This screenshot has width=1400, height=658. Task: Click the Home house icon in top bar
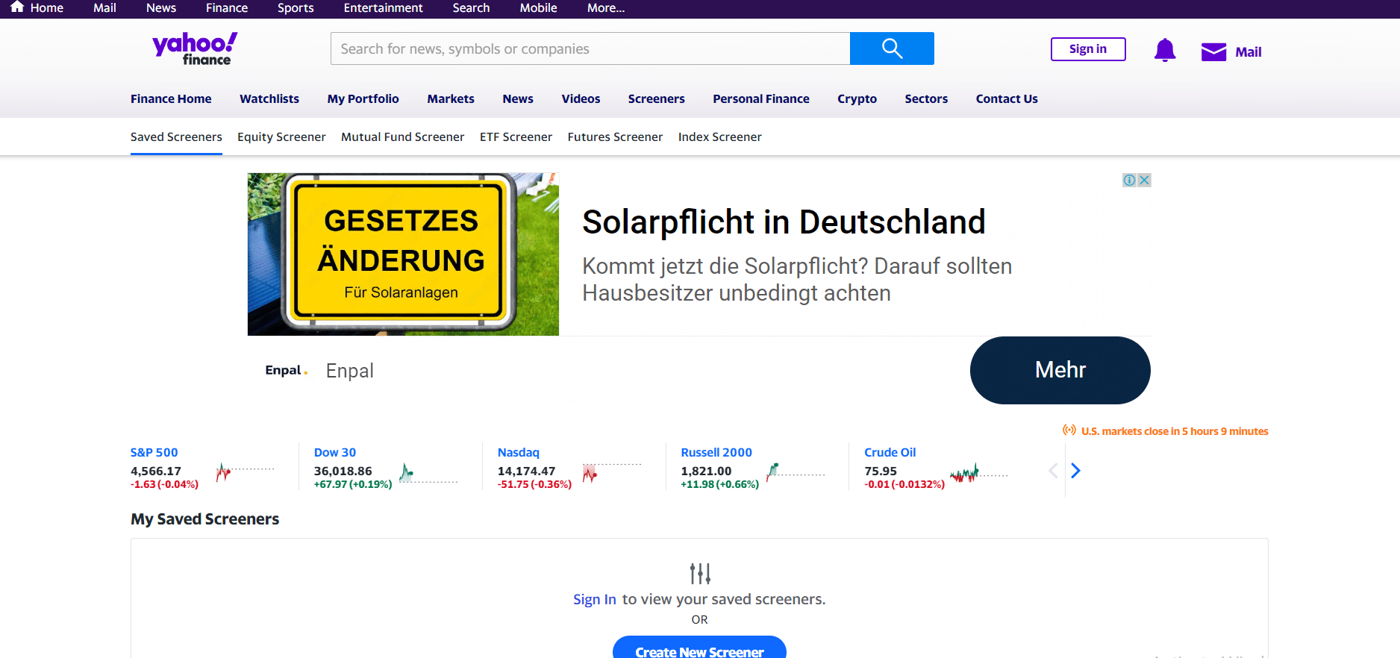(x=17, y=7)
